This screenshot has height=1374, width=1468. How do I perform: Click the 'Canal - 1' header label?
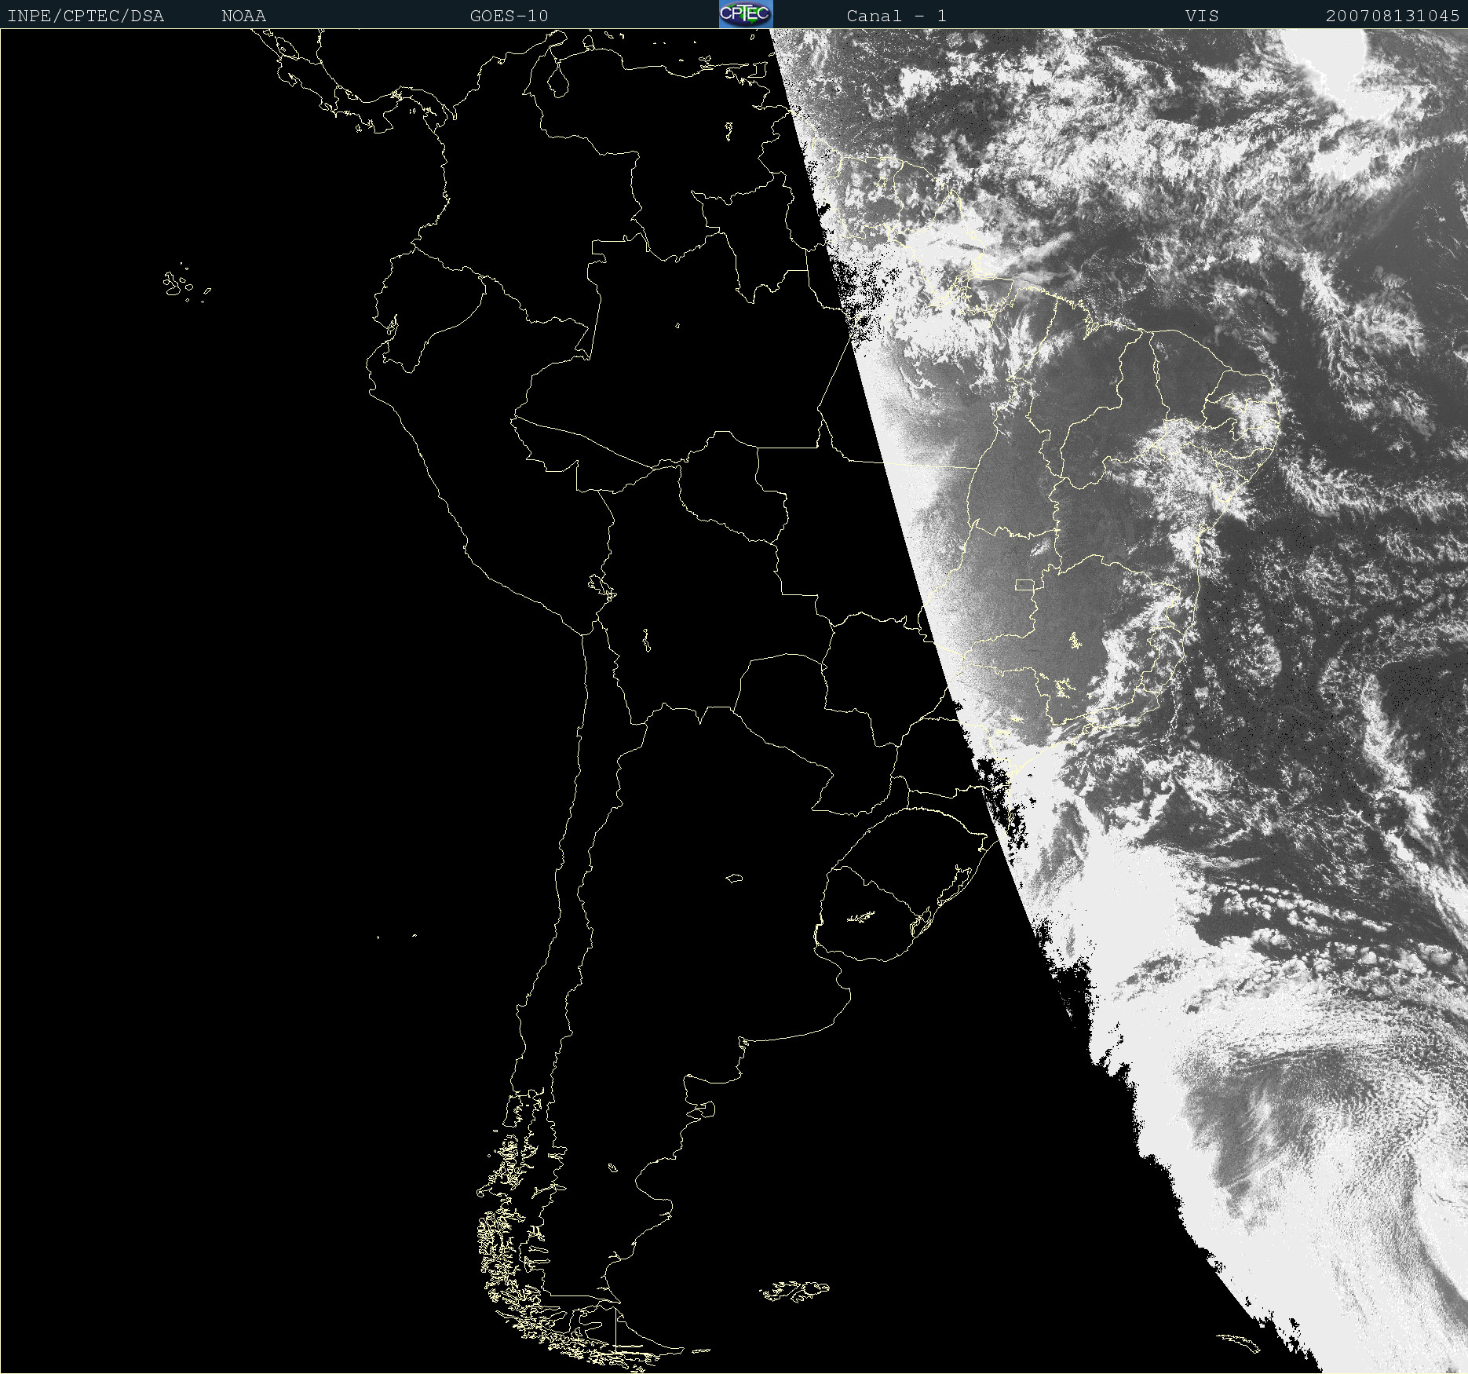coord(896,16)
